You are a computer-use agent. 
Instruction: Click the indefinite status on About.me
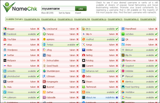pos(110,97)
